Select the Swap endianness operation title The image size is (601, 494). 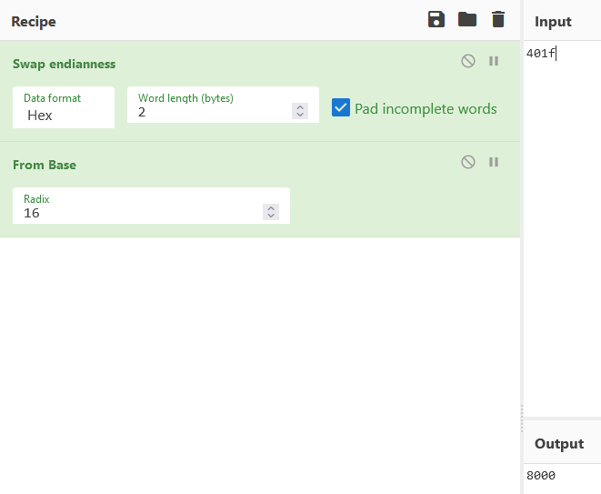click(x=64, y=64)
